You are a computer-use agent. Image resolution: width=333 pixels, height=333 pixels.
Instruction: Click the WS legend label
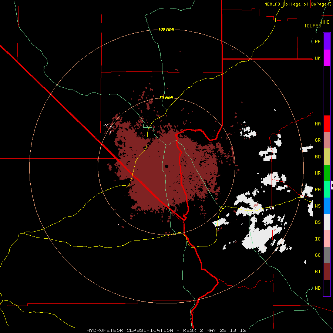317,206
